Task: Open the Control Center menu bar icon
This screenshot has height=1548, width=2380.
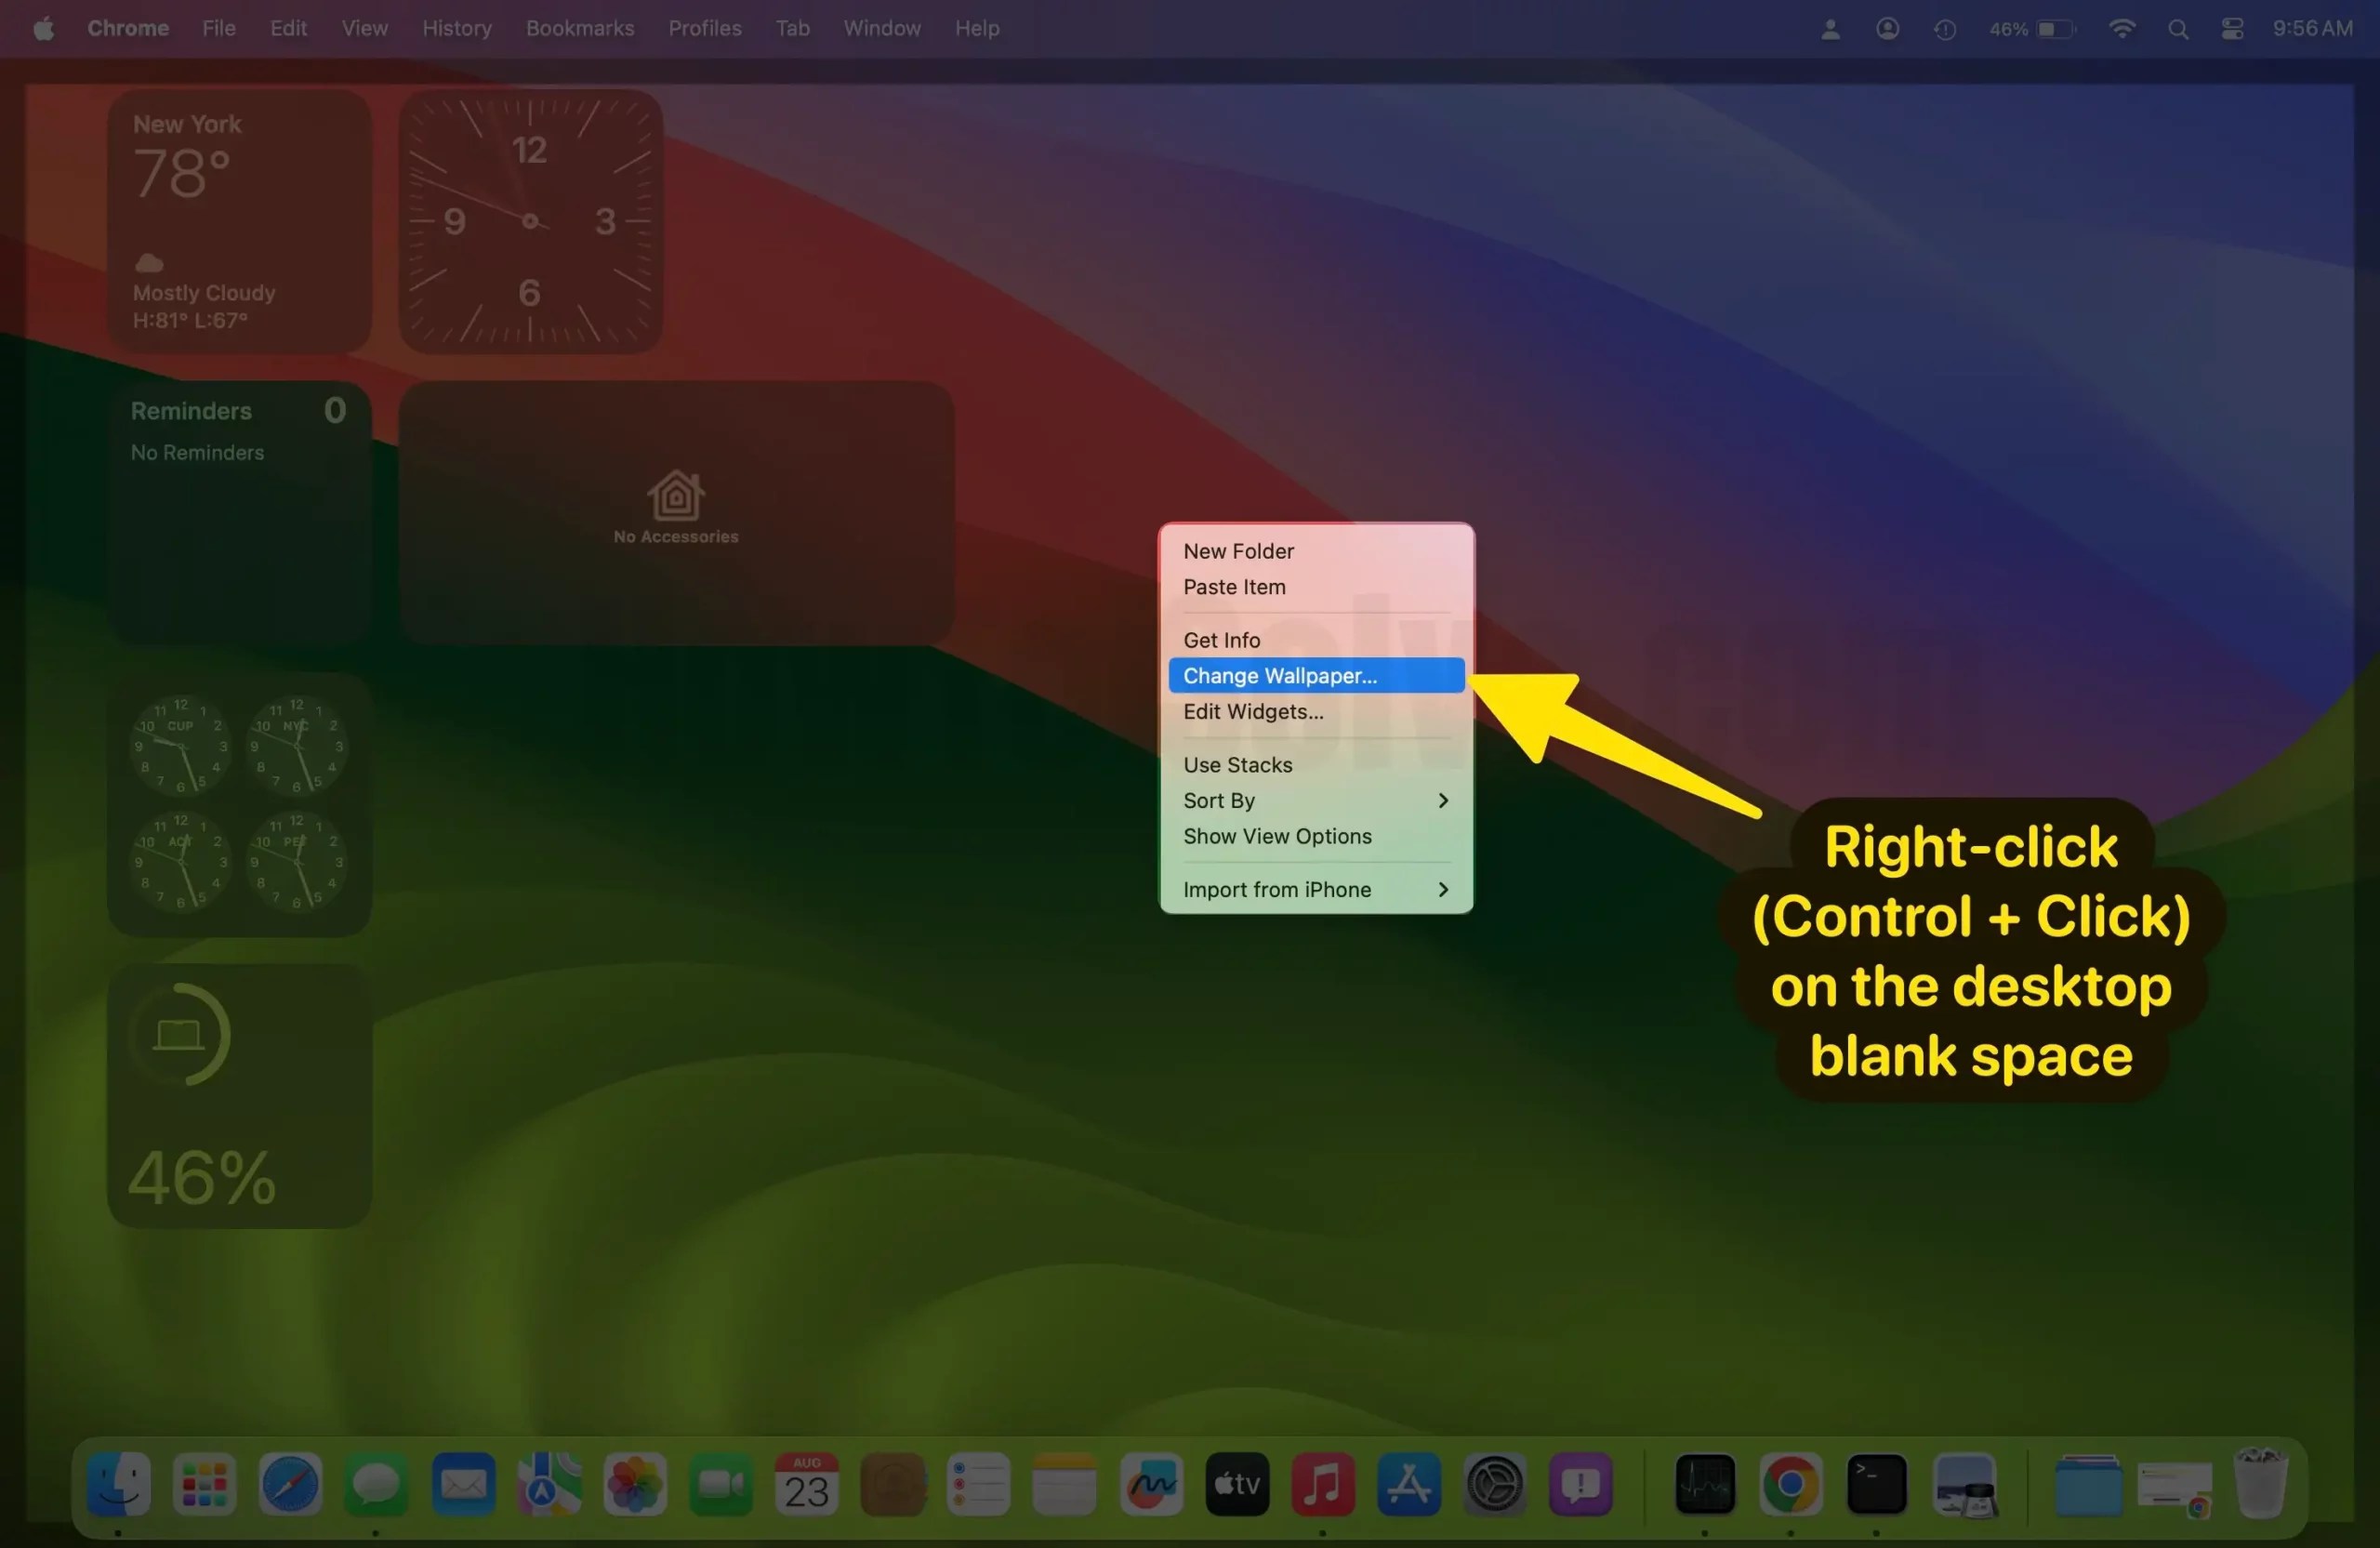Action: (x=2231, y=28)
